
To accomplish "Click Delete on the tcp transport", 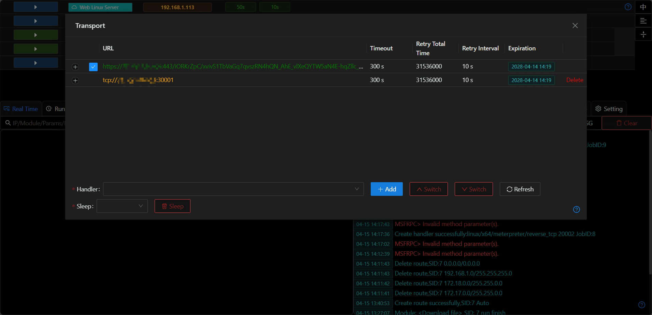I will click(x=575, y=80).
